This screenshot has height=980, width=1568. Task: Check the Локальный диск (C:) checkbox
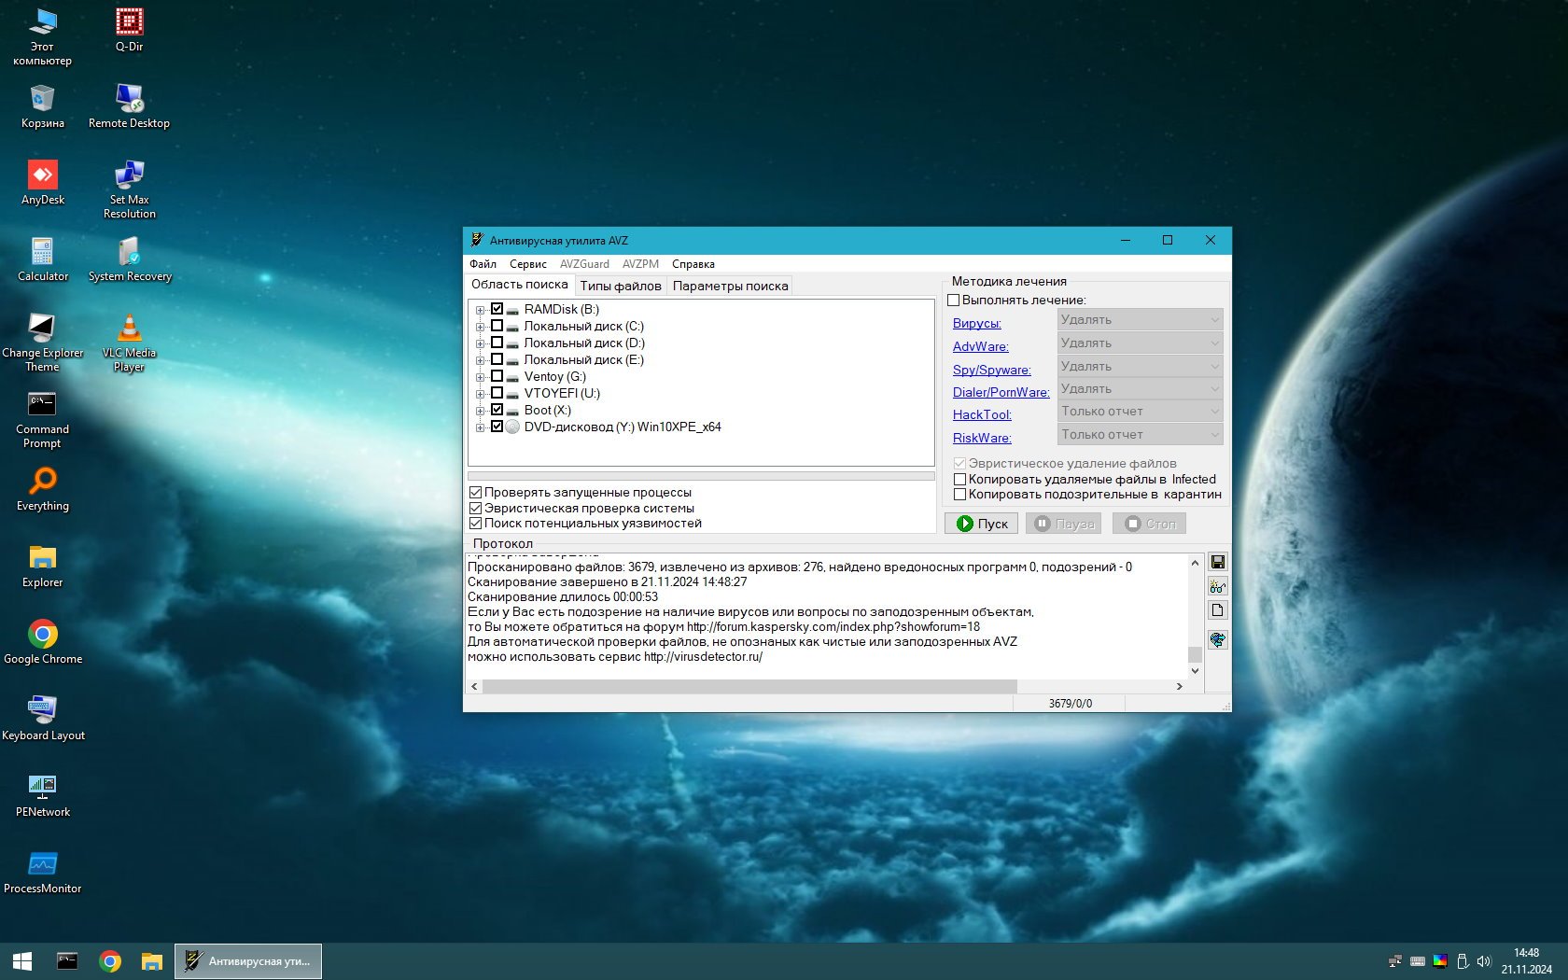tap(497, 326)
